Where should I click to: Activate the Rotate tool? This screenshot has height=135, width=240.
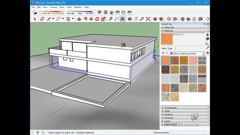[x=97, y=19]
